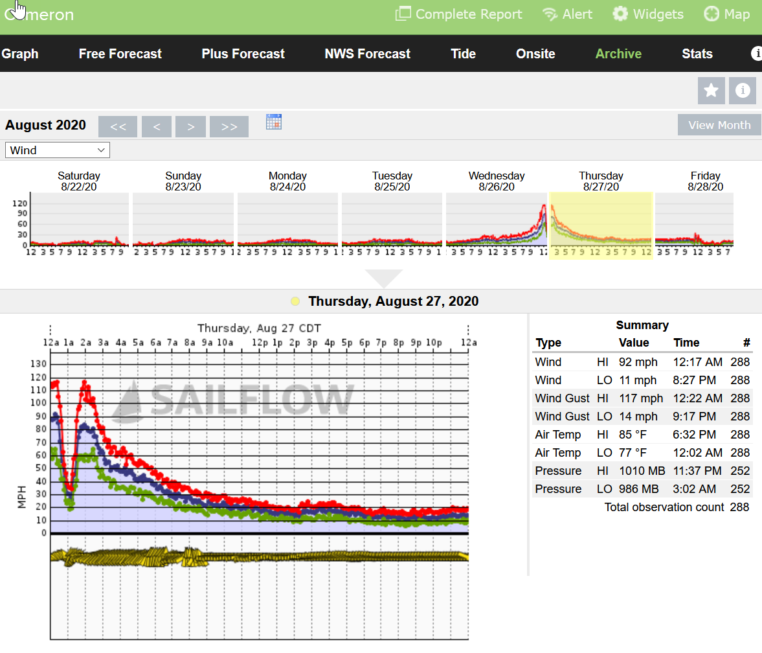Open the Map globe icon

tap(712, 14)
